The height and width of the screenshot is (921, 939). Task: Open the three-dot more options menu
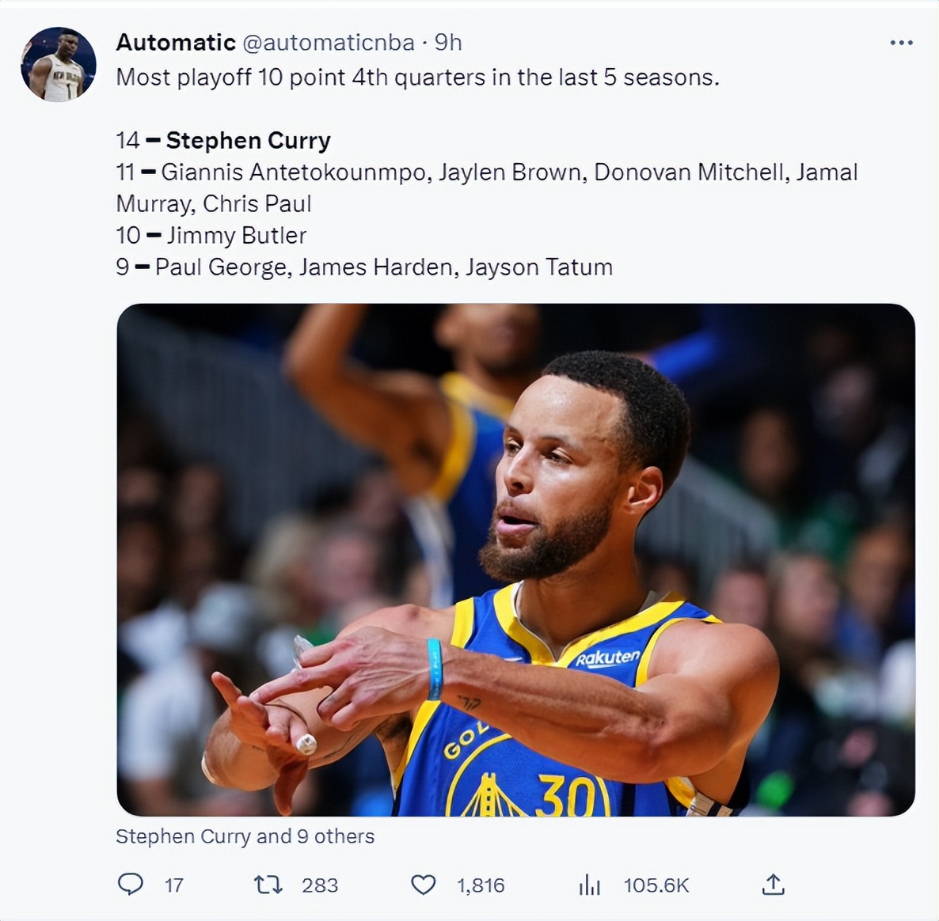(901, 43)
